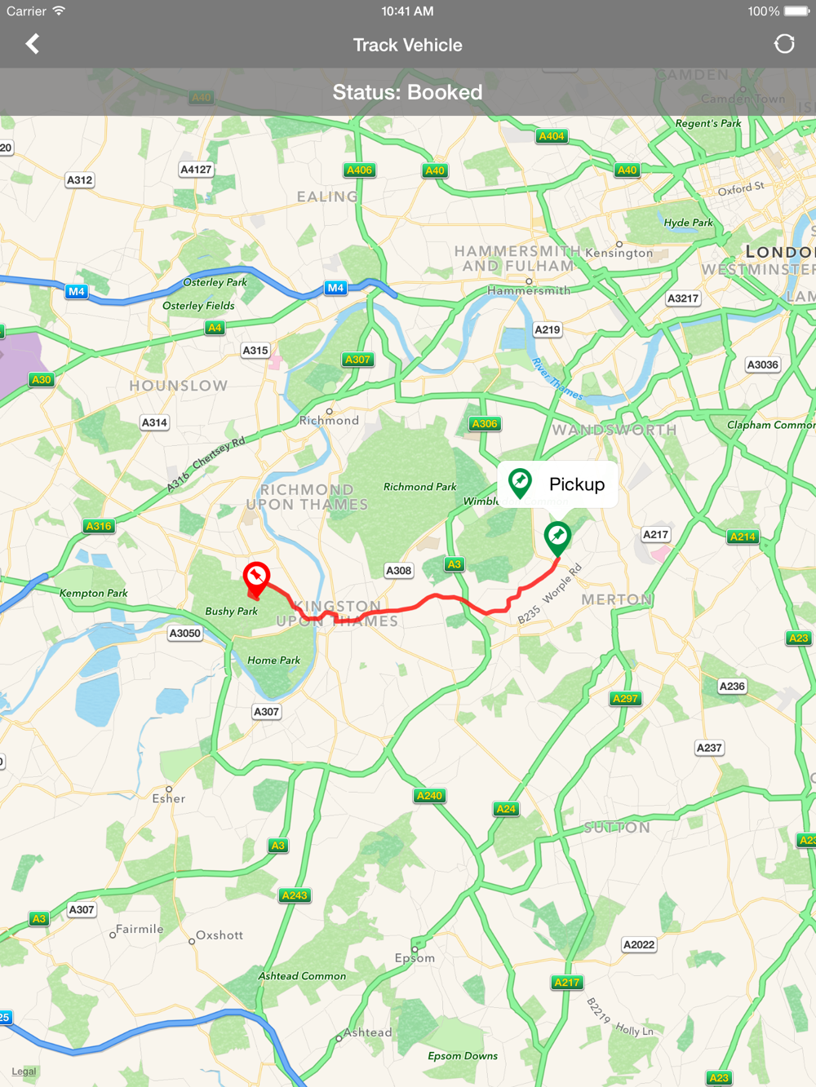The width and height of the screenshot is (816, 1087).
Task: Tap the back arrow icon
Action: point(33,44)
